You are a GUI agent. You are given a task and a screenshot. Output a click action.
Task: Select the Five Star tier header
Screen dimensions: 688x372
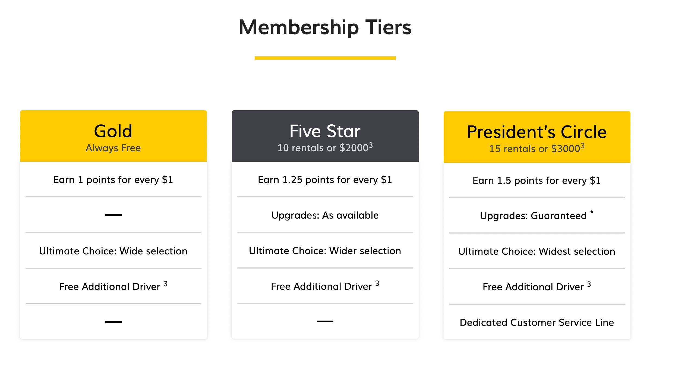tap(325, 131)
